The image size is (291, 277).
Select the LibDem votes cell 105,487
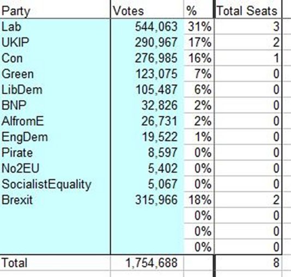[147, 89]
